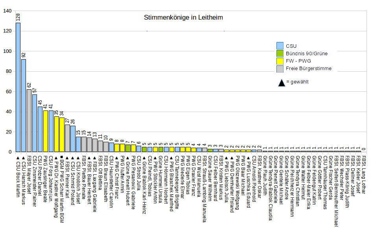Click the '100' y-axis tick label
The image size is (372, 228).
7,51
